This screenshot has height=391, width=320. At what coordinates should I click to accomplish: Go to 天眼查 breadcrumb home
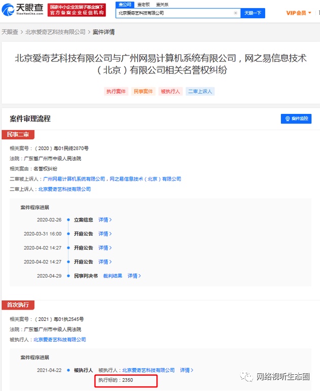[x=10, y=32]
